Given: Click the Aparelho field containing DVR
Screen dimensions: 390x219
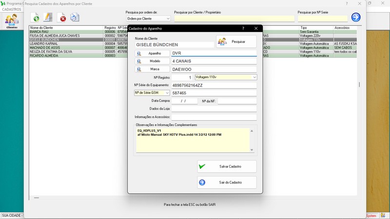Looking at the screenshot, I should tap(214, 53).
